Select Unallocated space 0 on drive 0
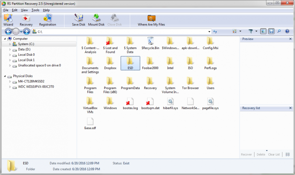The width and height of the screenshot is (295, 175). coord(39,66)
